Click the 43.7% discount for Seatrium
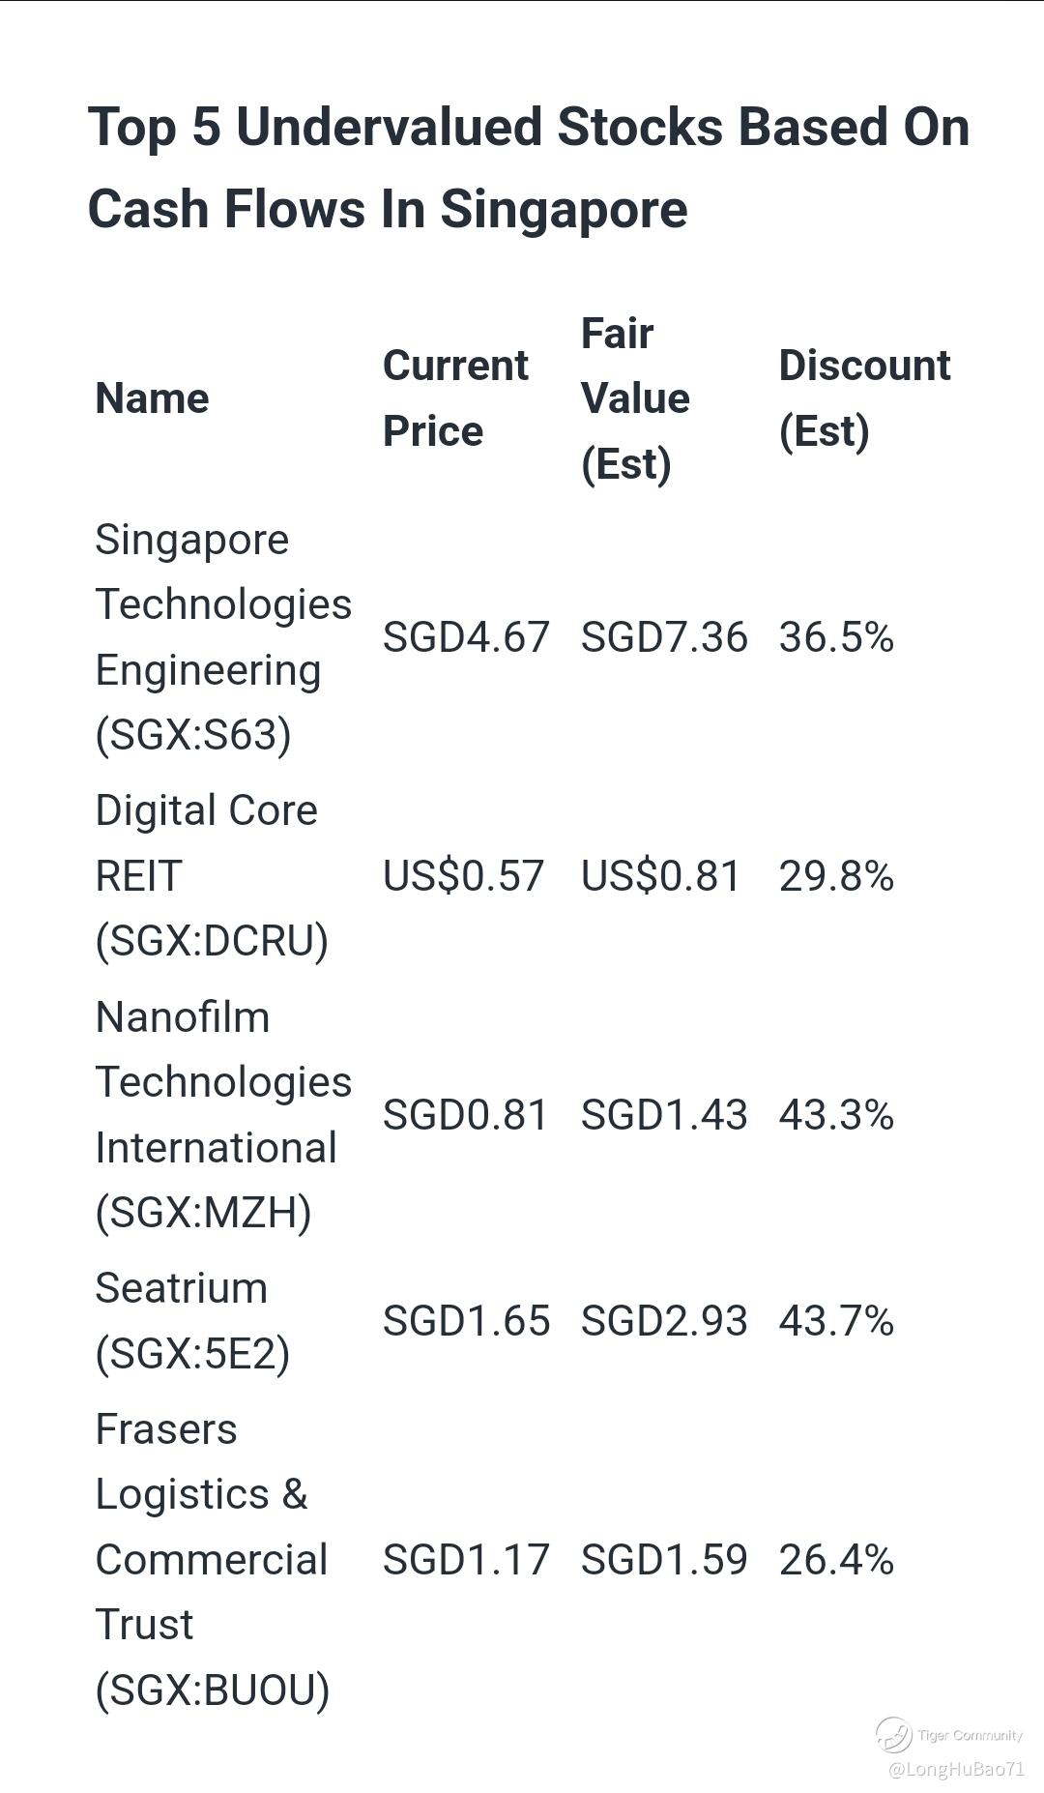The width and height of the screenshot is (1044, 1793). tap(836, 1321)
